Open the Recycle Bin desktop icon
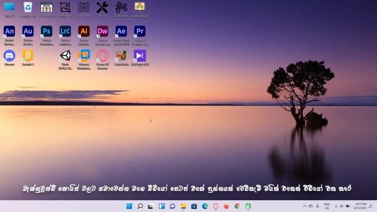This screenshot has height=212, width=377. pos(28,9)
